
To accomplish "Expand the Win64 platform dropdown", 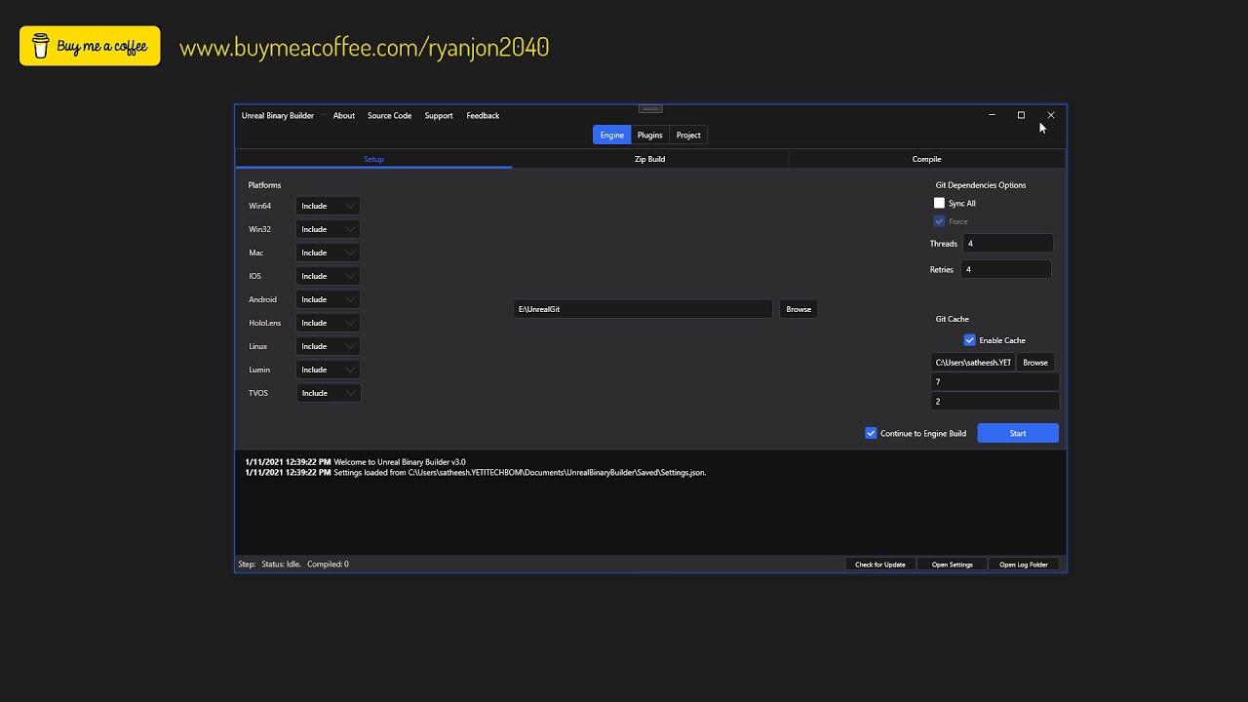I will click(x=329, y=206).
